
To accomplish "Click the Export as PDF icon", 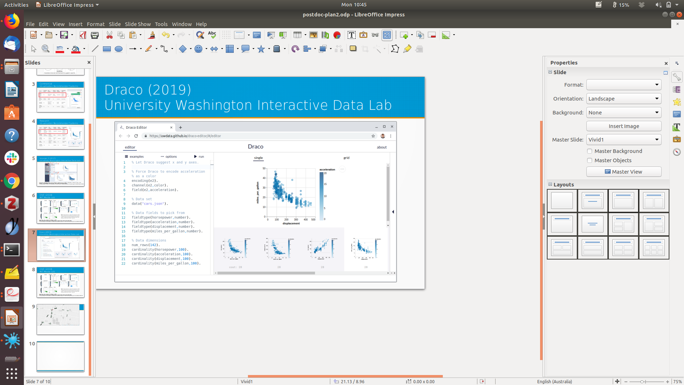I will click(83, 35).
